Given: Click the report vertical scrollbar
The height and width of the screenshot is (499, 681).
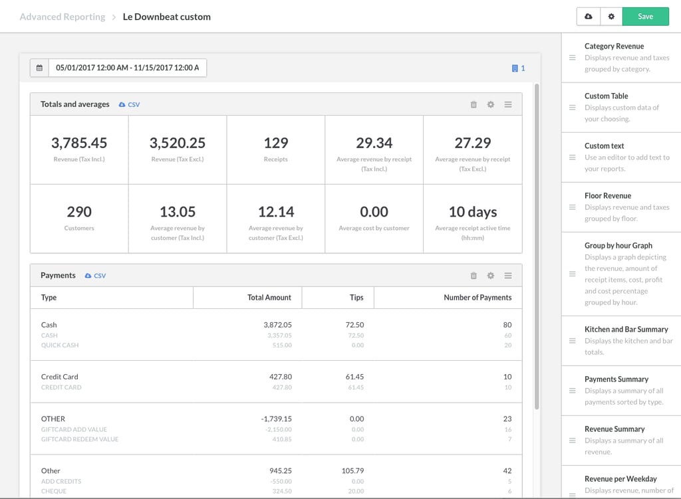Looking at the screenshot, I should point(537,246).
